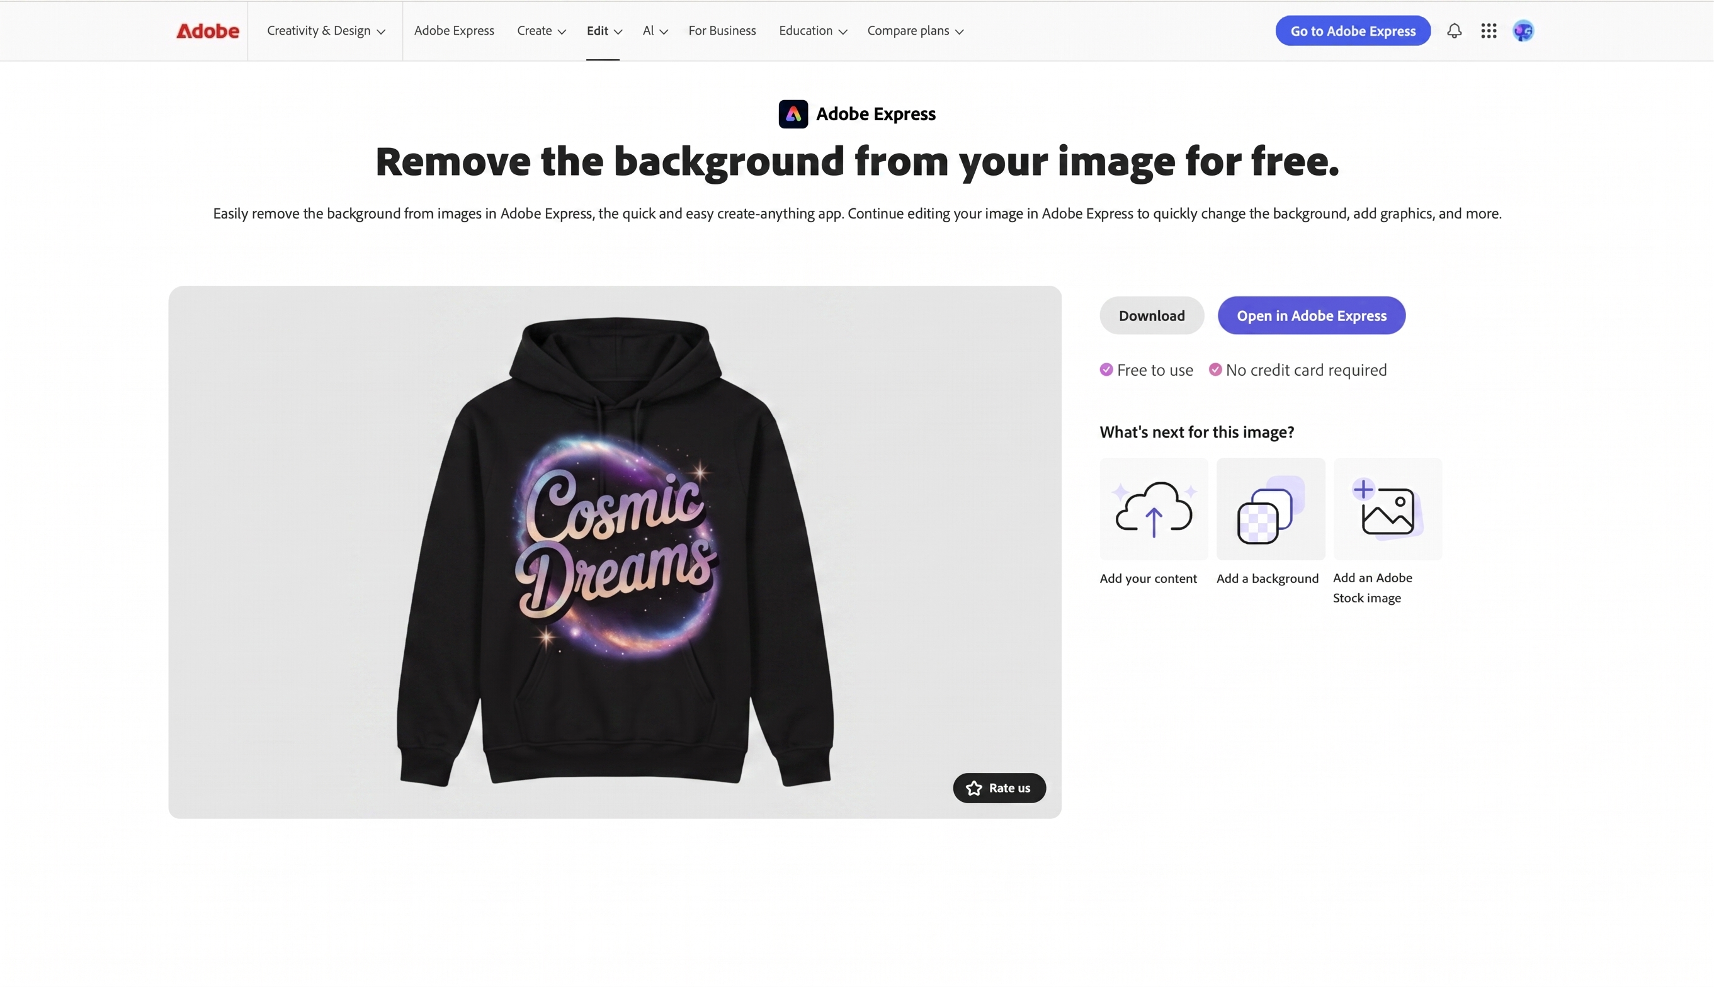Click the star icon in Rate us
The height and width of the screenshot is (987, 1714).
coord(974,787)
